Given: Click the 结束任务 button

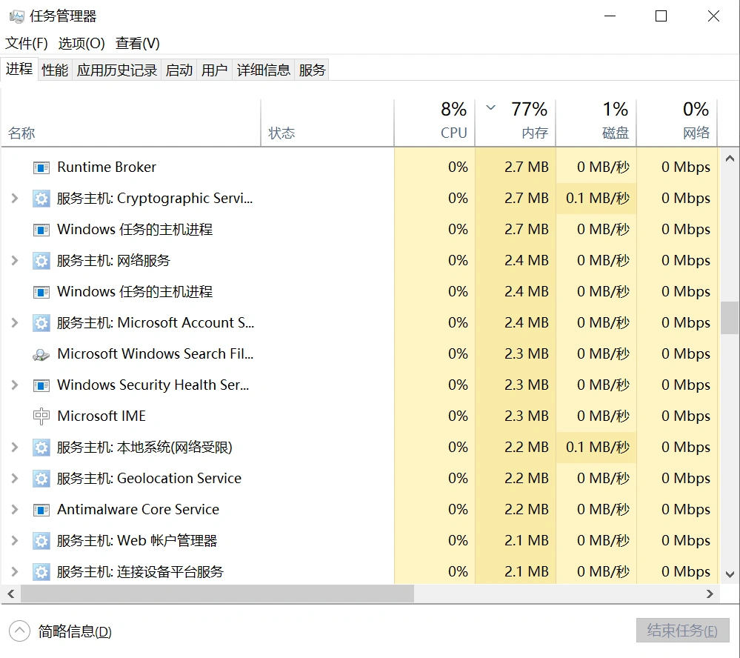Looking at the screenshot, I should (681, 631).
